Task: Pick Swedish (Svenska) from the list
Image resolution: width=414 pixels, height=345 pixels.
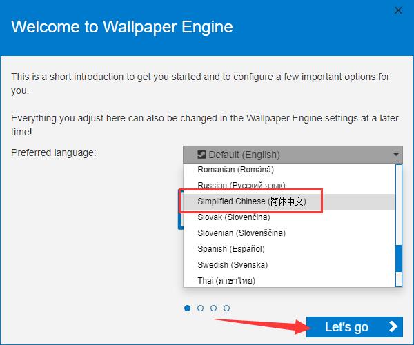Action: tap(289, 265)
